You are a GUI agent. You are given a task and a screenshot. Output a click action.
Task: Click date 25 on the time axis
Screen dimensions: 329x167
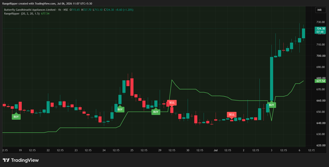click(132, 150)
